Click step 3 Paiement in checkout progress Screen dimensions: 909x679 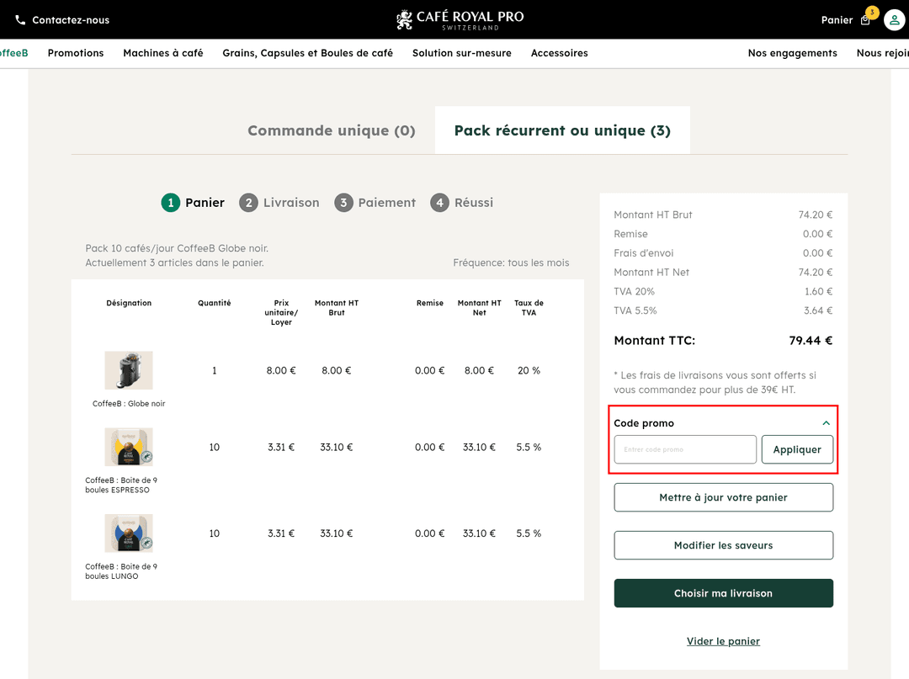pyautogui.click(x=375, y=203)
